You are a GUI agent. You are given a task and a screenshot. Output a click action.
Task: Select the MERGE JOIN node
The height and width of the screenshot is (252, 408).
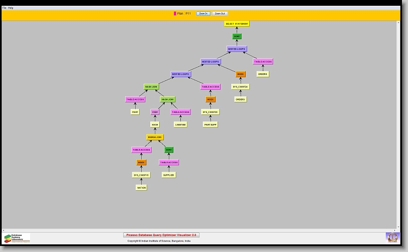(x=155, y=137)
